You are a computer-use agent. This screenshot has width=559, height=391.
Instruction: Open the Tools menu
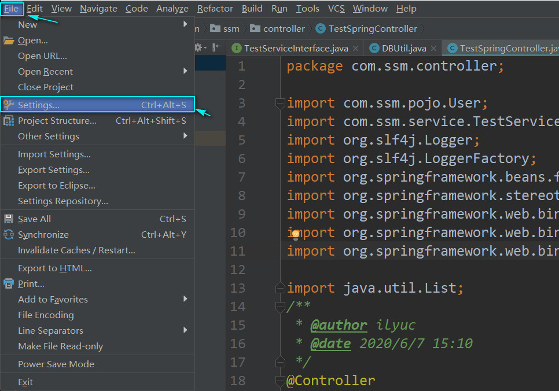point(308,9)
